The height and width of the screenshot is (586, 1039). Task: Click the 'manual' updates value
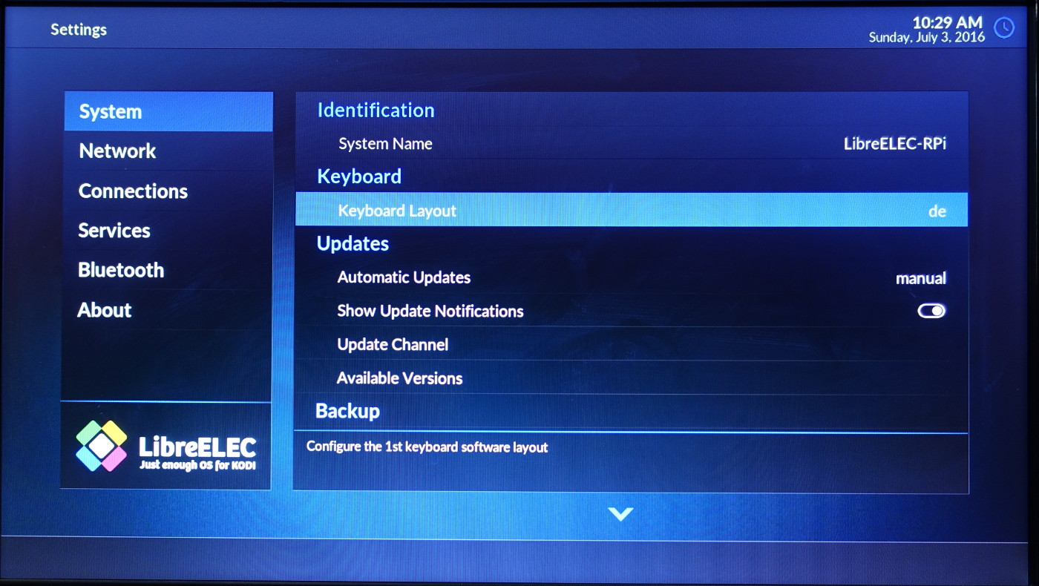coord(921,279)
